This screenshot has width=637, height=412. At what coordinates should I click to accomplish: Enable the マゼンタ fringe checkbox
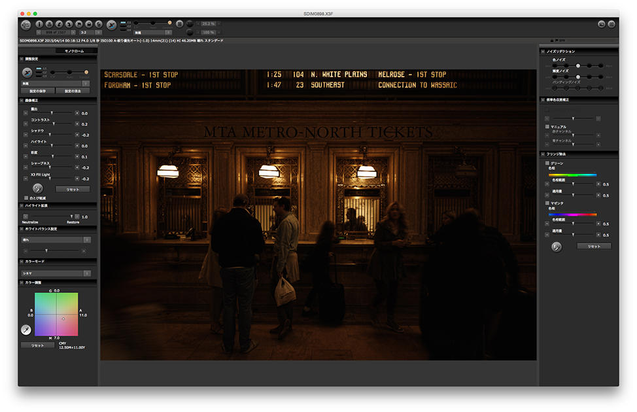[x=547, y=203]
